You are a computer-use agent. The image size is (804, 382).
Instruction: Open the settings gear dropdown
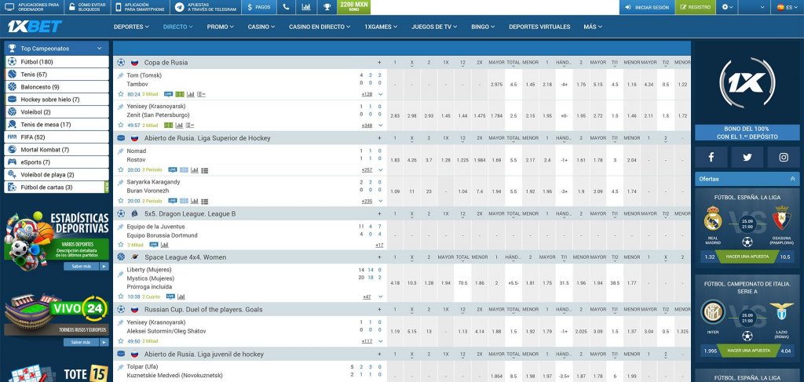[x=727, y=7]
